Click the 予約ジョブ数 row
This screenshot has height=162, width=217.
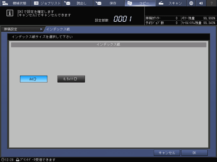pyautogui.click(x=162, y=23)
